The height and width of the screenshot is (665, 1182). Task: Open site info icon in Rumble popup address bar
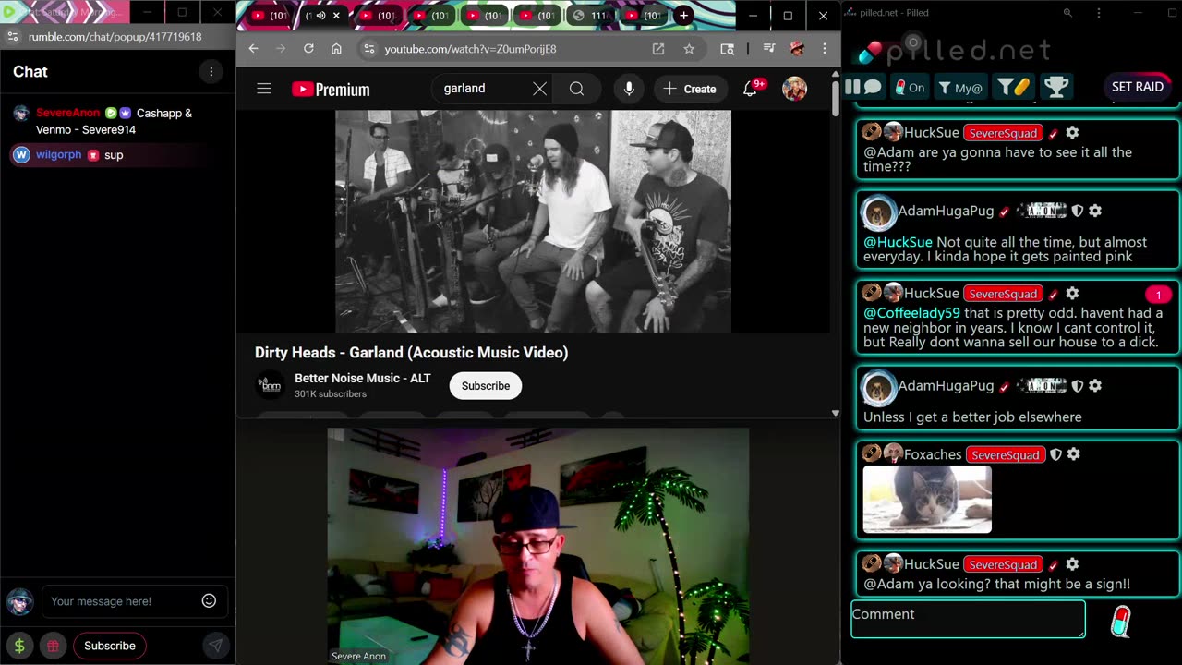(12, 37)
